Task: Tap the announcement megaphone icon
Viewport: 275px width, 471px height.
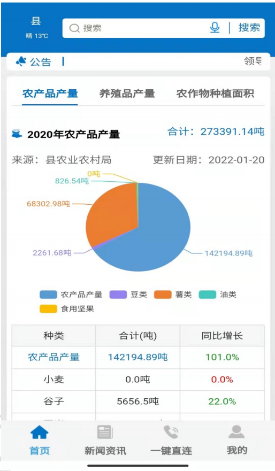Action: [21, 61]
